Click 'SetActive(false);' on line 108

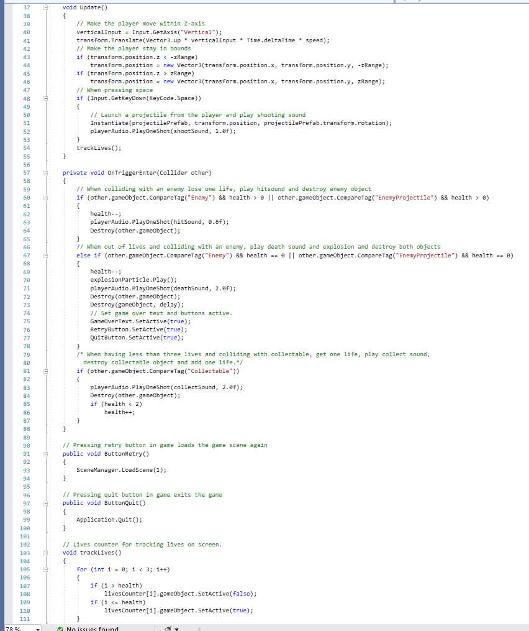point(227,594)
